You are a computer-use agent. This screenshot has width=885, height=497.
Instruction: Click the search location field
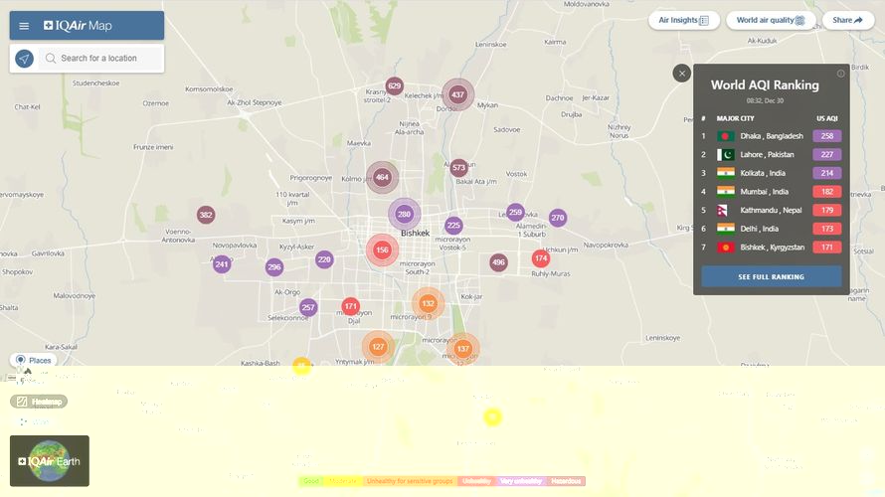99,59
